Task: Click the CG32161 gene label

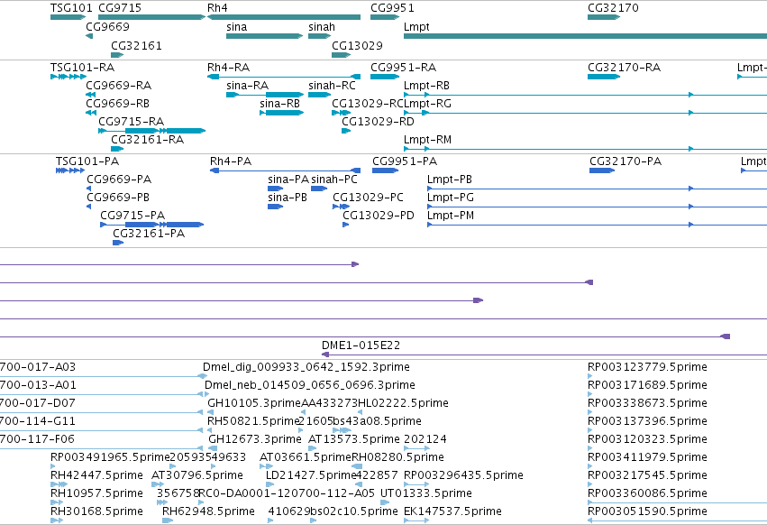Action: coord(136,45)
